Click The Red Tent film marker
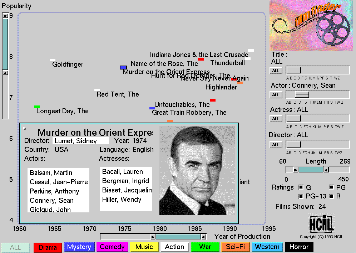 pos(97,90)
